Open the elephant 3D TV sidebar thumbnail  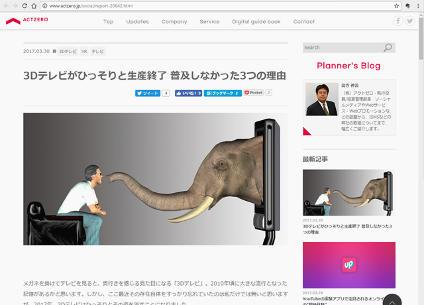point(348,193)
